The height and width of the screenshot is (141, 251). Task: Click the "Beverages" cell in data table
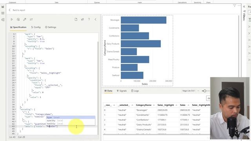142,110
